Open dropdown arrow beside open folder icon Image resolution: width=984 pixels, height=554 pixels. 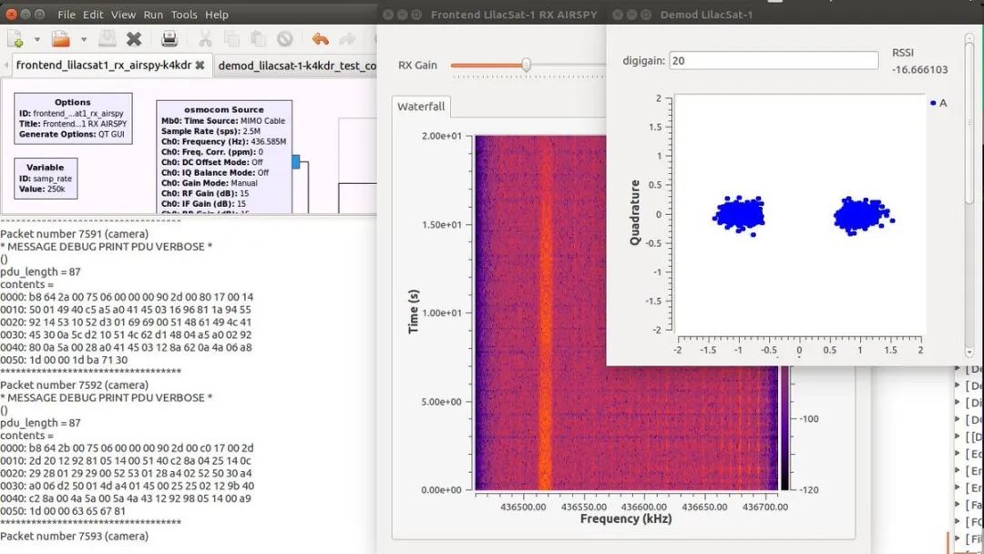(84, 39)
